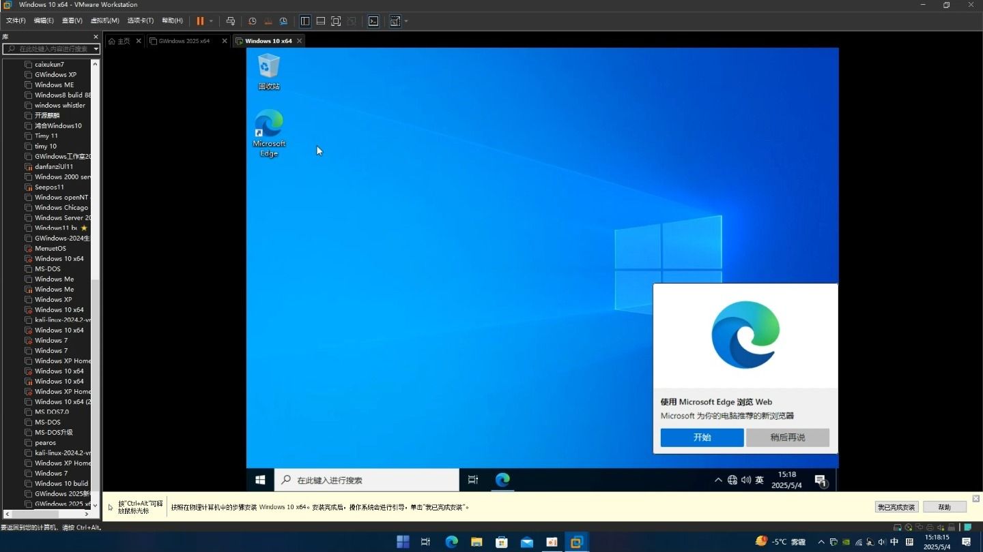
Task: Open the 虚拟机(M) menu
Action: tap(104, 21)
